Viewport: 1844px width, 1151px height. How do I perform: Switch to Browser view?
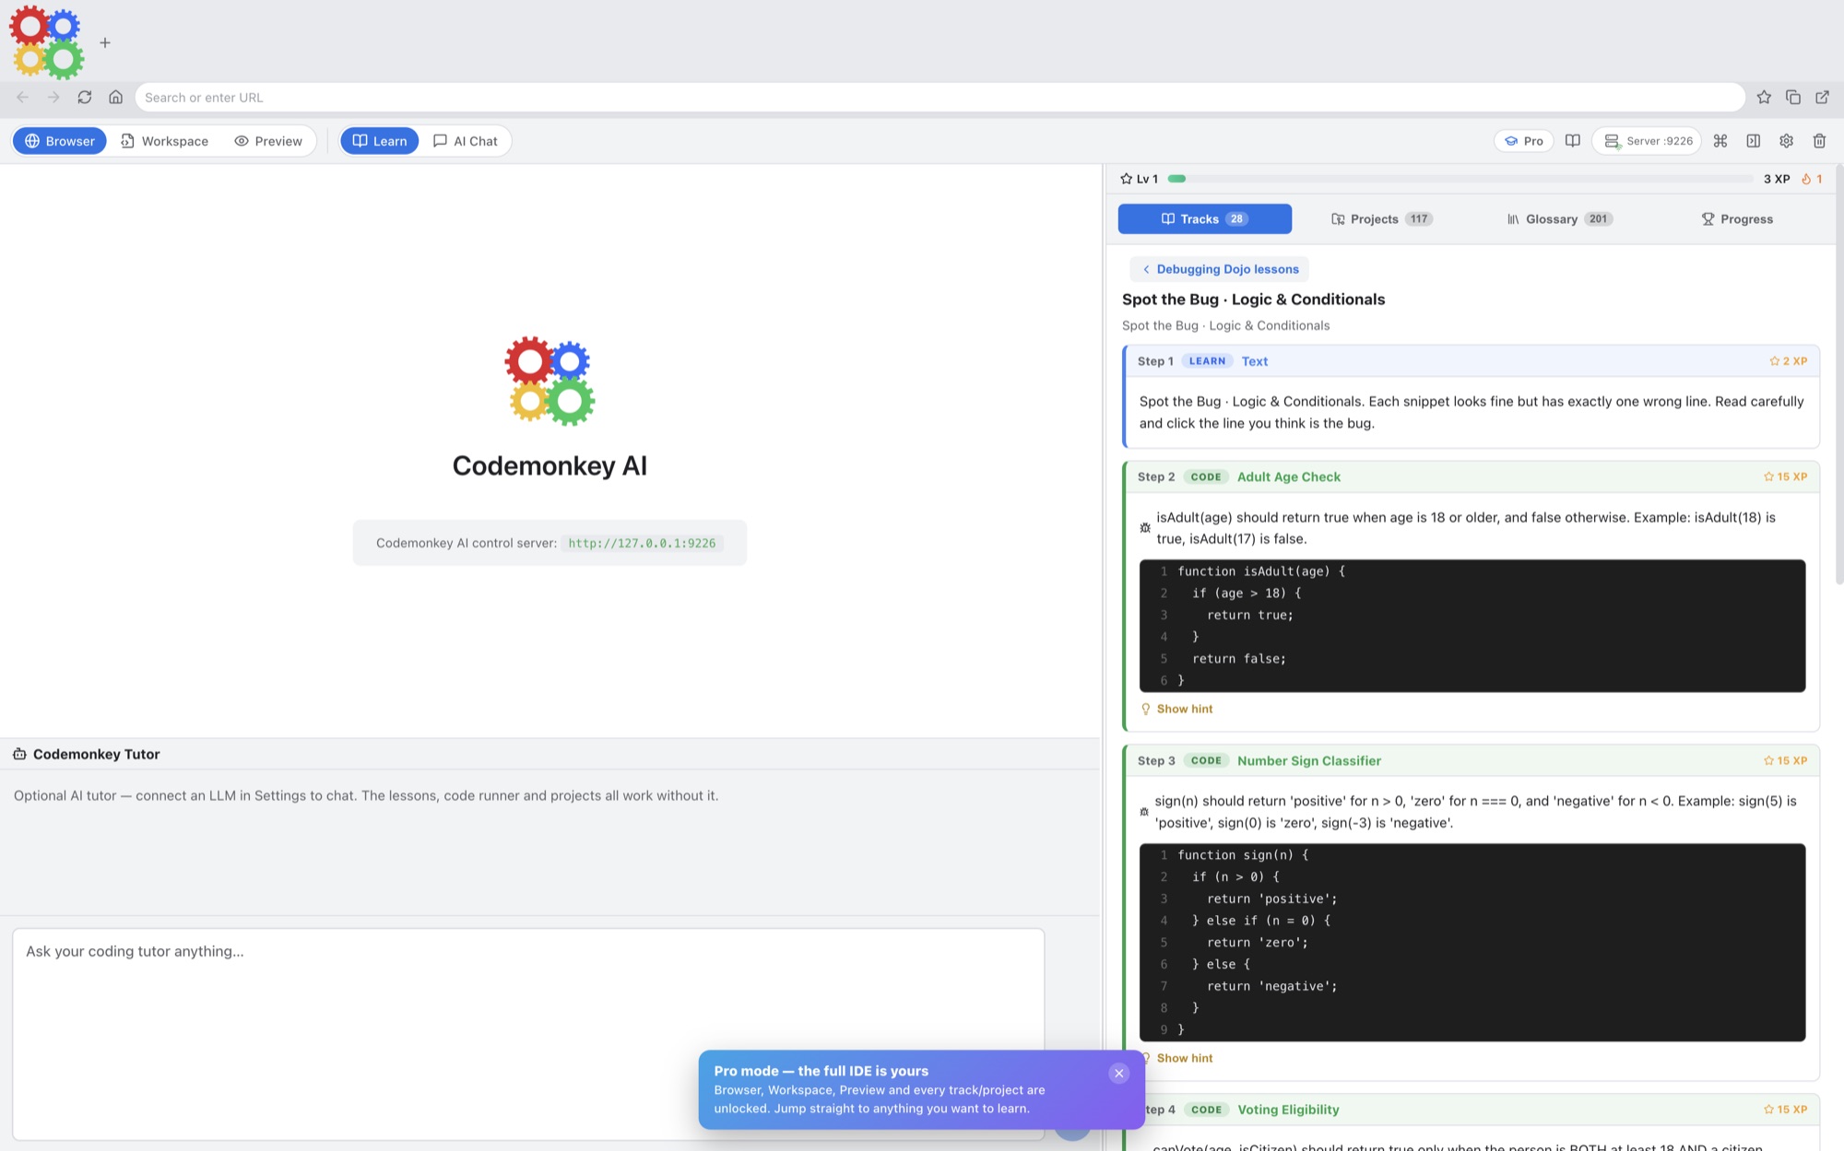(x=60, y=141)
